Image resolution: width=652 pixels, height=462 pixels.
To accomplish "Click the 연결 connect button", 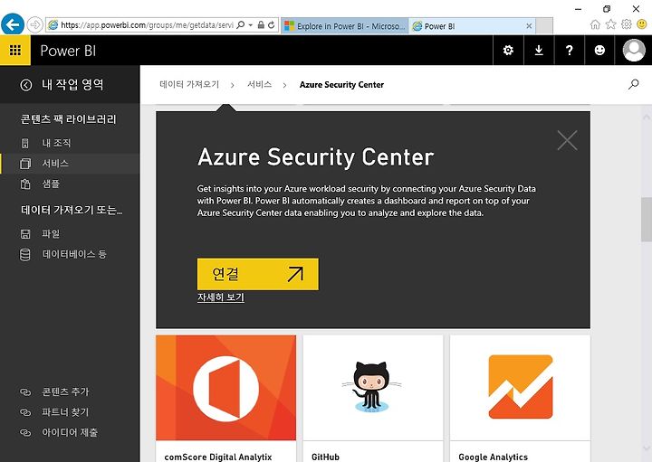I will coord(258,274).
